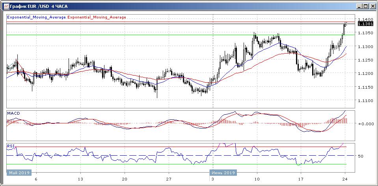Screen dimensions: 378x186
Task: Click the RSI indicator label
Action: [11, 146]
